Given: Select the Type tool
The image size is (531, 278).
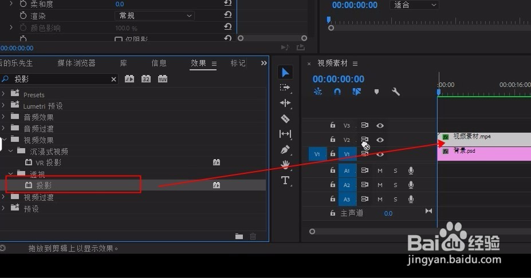Looking at the screenshot, I should click(x=285, y=181).
